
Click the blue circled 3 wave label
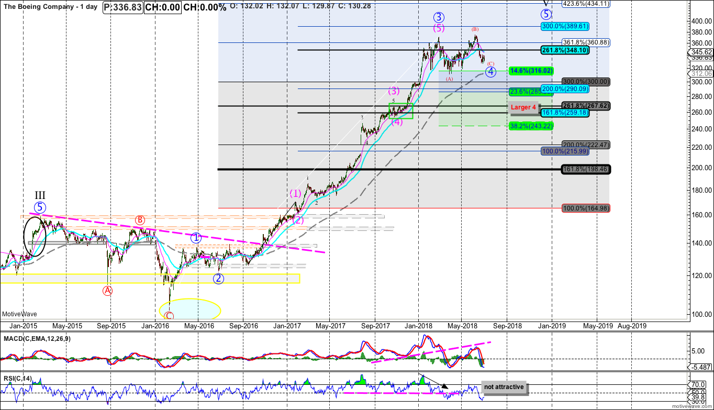pos(439,17)
